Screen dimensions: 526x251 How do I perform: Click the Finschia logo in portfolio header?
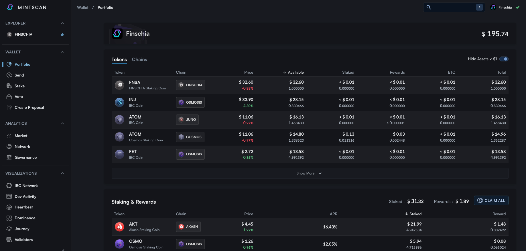tap(117, 34)
